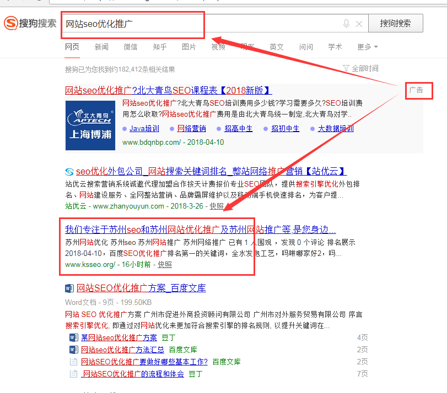Switch to the 新闻 tab
447x393 pixels.
tap(101, 47)
